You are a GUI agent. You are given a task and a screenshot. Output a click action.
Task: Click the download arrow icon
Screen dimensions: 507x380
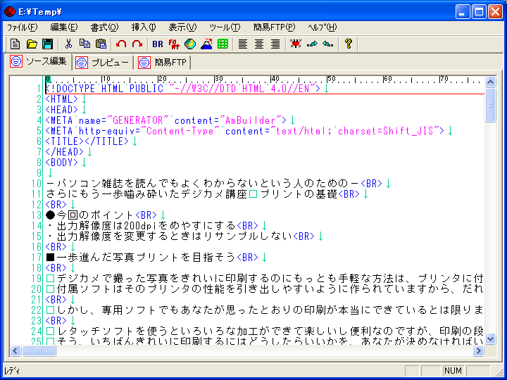(x=328, y=44)
